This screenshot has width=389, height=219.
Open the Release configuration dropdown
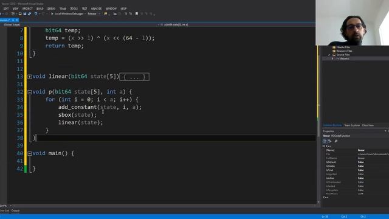pyautogui.click(x=94, y=13)
